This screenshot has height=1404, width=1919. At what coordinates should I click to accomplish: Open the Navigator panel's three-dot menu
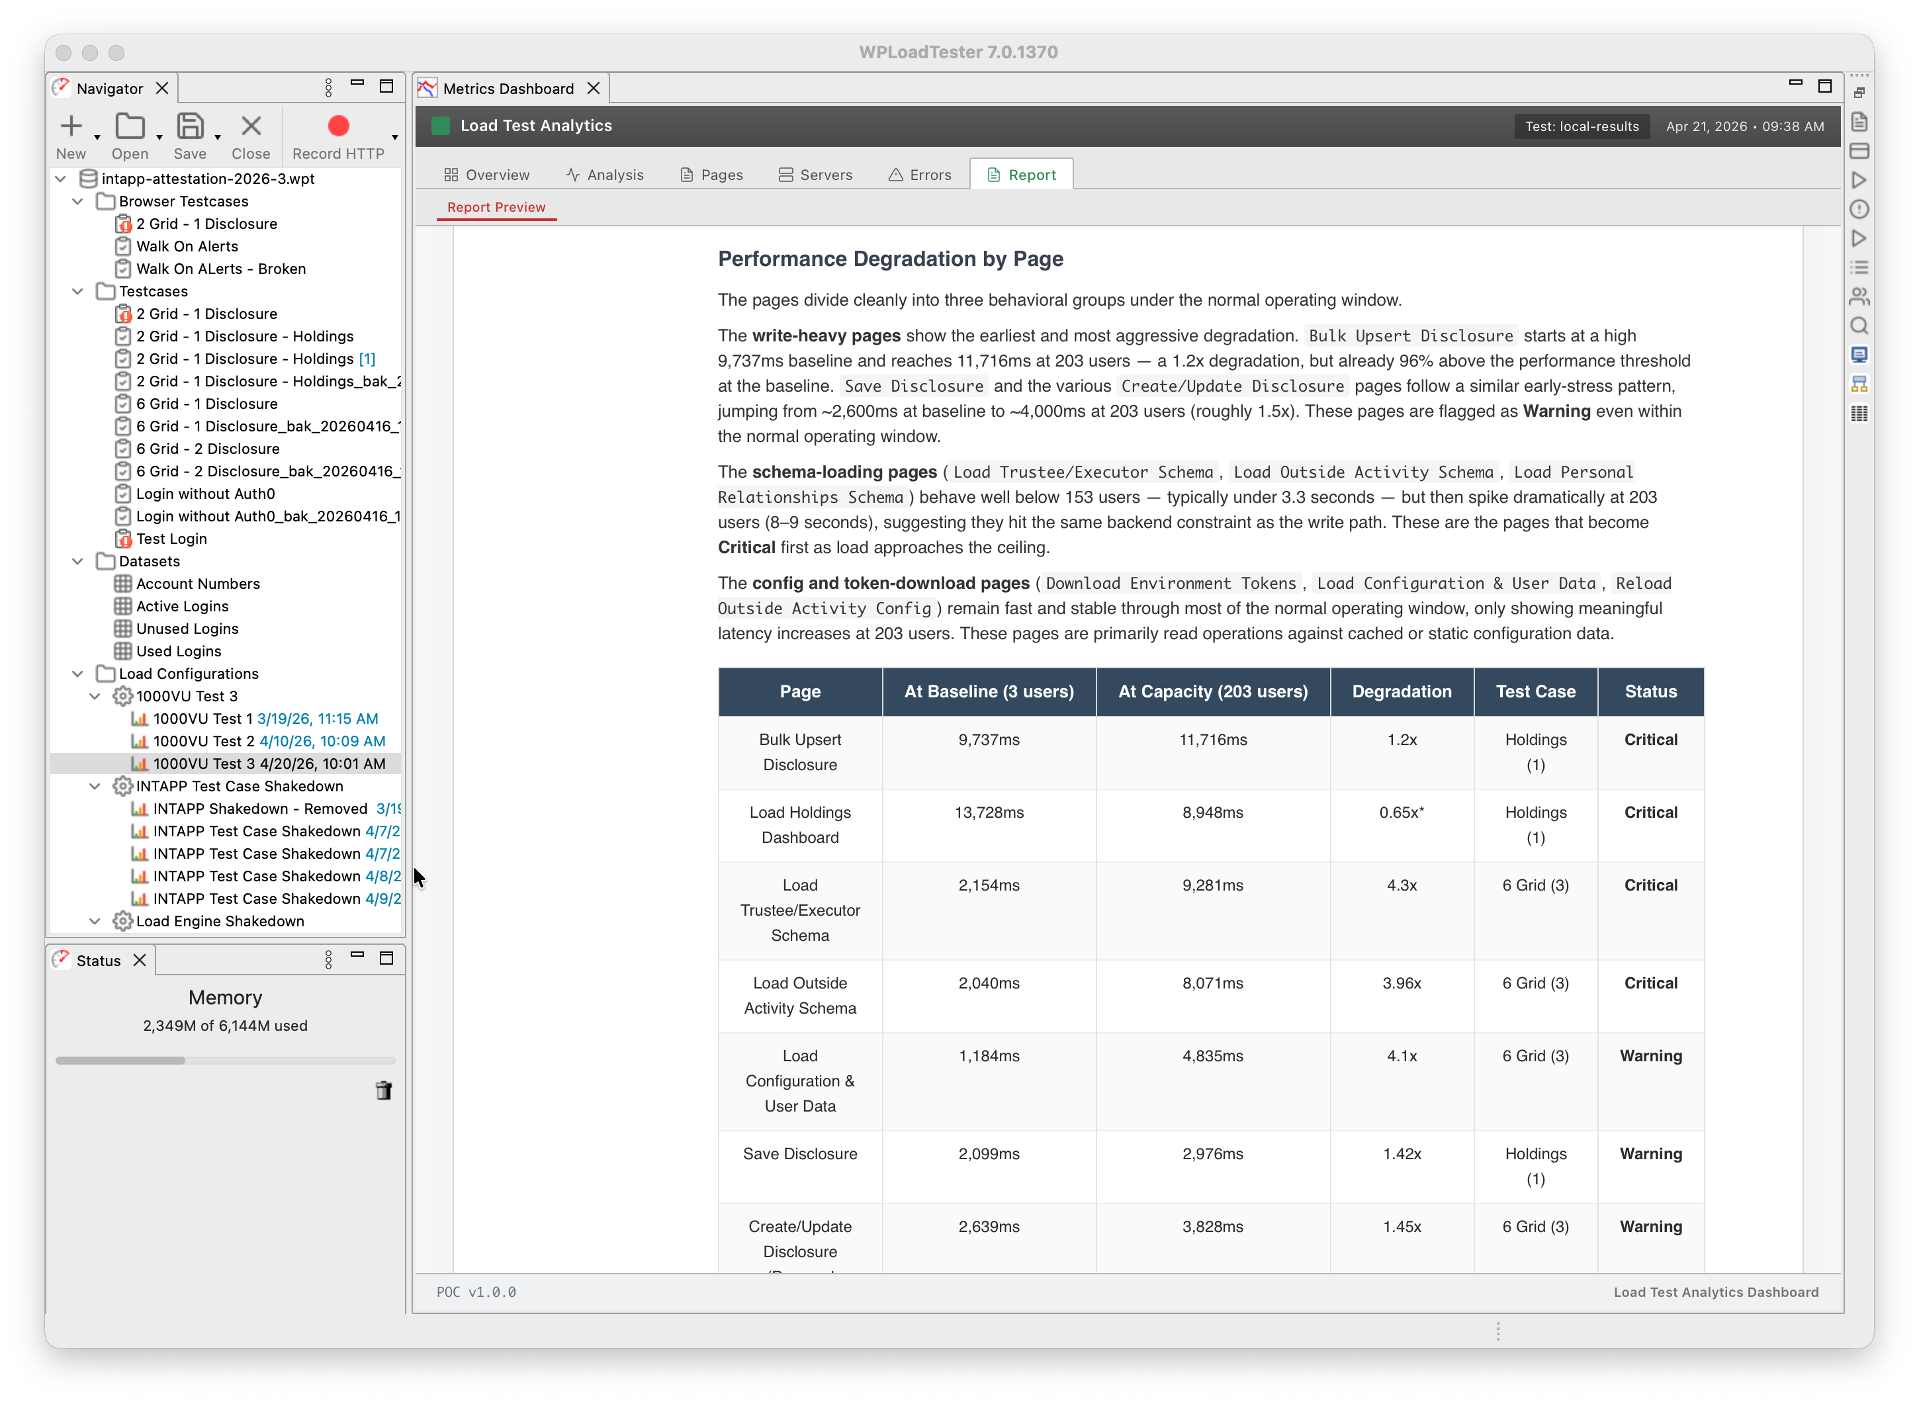coord(328,87)
